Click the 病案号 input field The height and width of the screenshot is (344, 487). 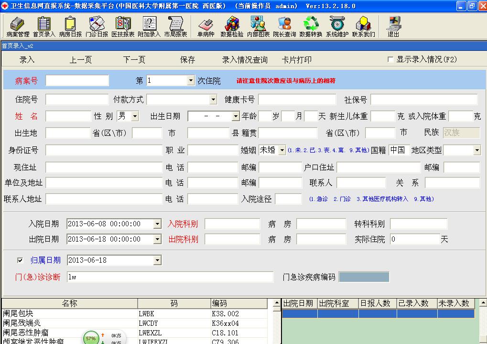click(77, 80)
